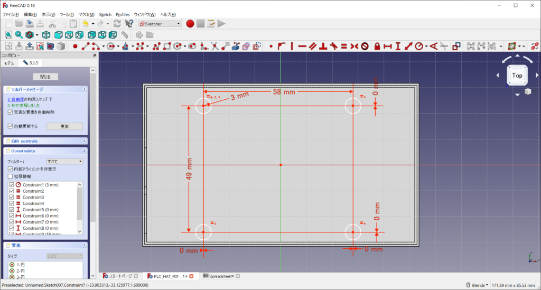Apply the Equality constraint tool
Image resolution: width=541 pixels, height=290 pixels.
coord(343,46)
